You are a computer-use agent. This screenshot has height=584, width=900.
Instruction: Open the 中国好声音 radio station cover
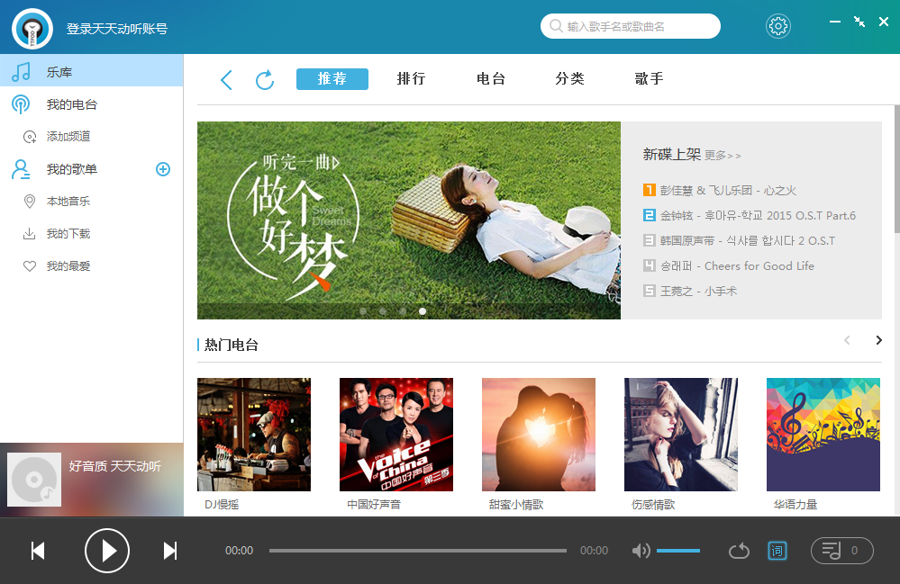click(x=396, y=435)
